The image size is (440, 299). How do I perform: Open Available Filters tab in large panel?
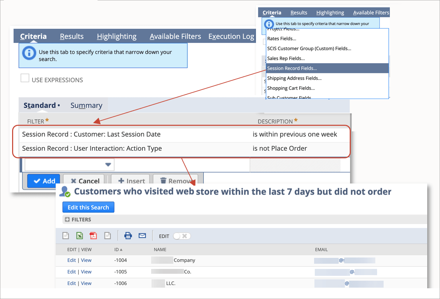coord(175,36)
